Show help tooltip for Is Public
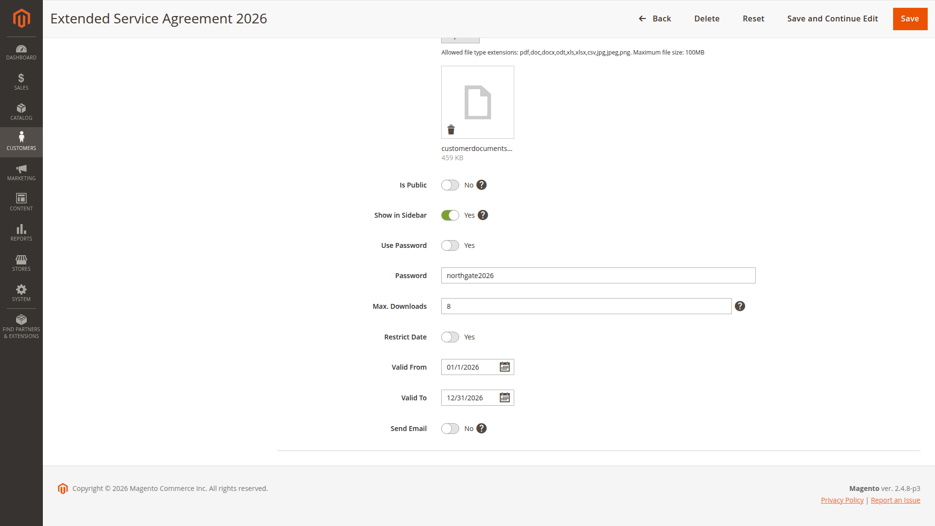Image resolution: width=935 pixels, height=526 pixels. point(482,185)
